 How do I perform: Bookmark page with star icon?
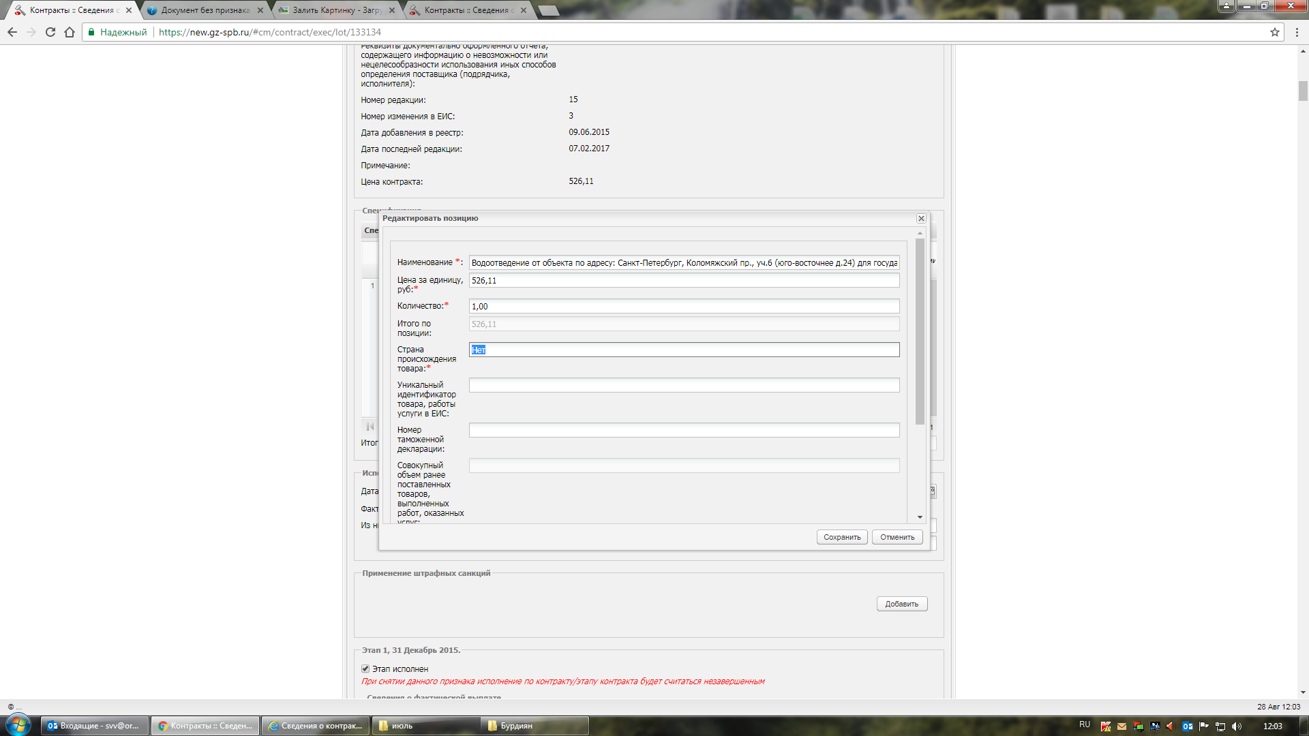pos(1274,32)
